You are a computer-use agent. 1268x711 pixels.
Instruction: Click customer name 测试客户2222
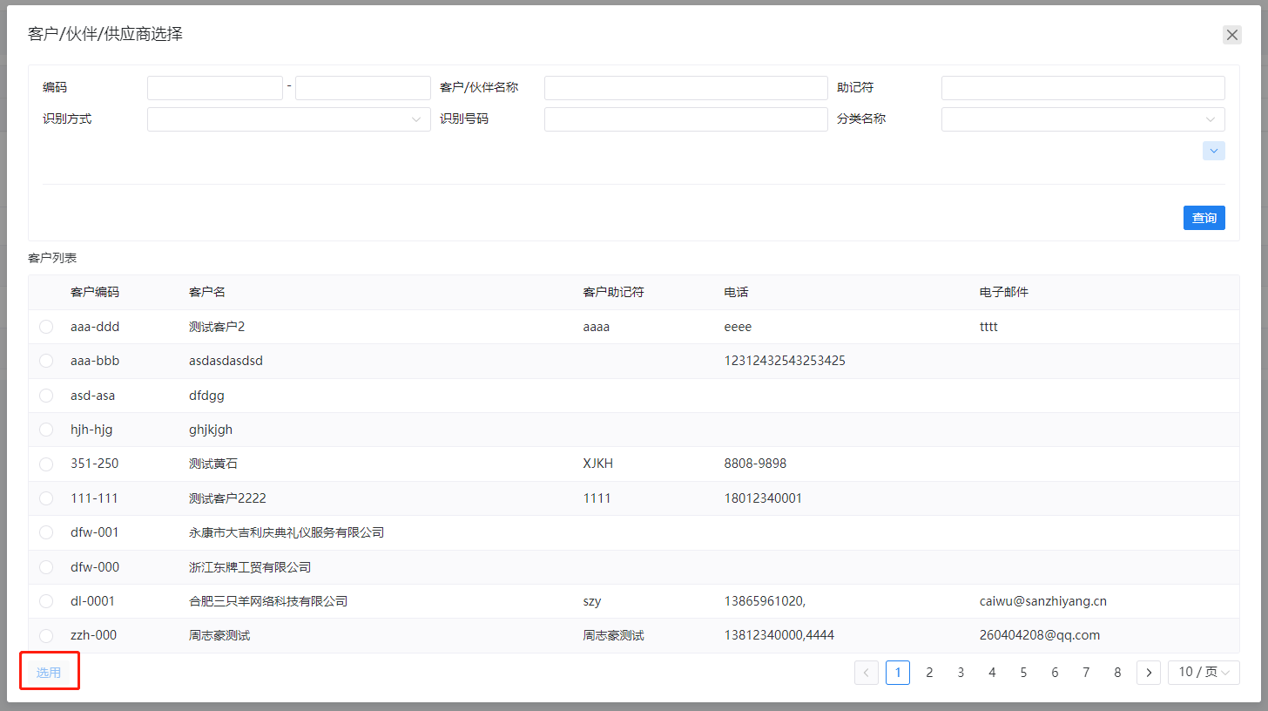point(227,498)
